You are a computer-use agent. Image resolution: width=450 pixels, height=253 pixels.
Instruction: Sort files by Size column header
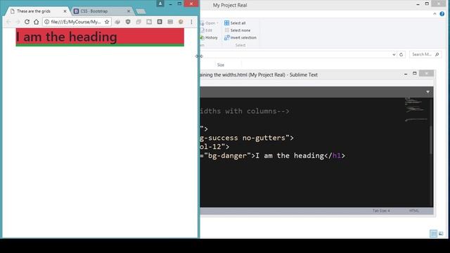pyautogui.click(x=220, y=65)
